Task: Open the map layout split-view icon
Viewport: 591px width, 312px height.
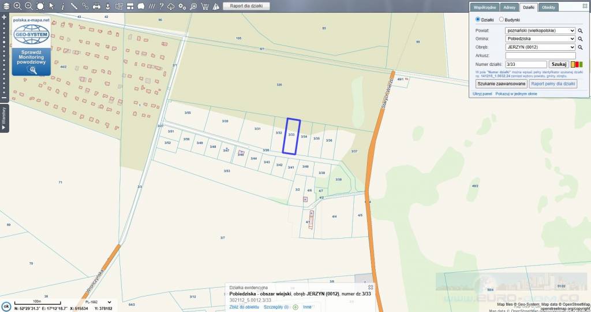Action: tap(130, 6)
